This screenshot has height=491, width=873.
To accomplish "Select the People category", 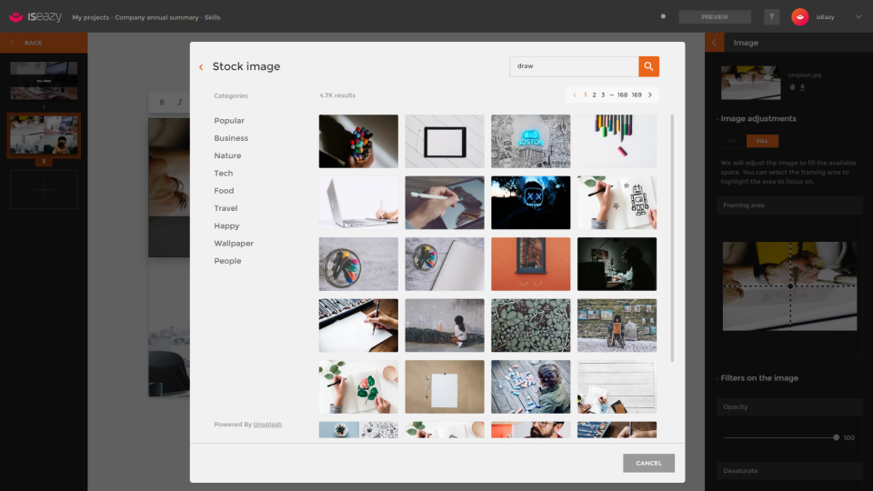I will tap(227, 261).
